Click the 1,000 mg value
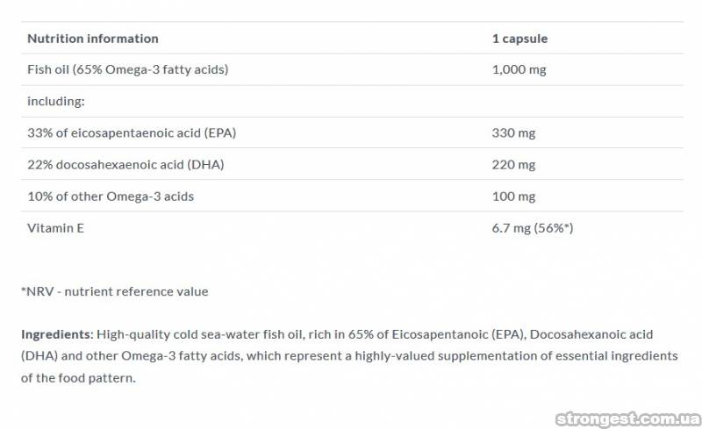The image size is (702, 429). (519, 69)
